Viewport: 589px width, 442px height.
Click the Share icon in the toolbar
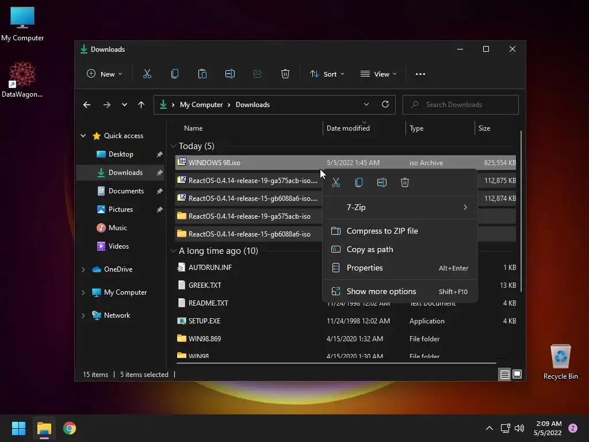[258, 74]
